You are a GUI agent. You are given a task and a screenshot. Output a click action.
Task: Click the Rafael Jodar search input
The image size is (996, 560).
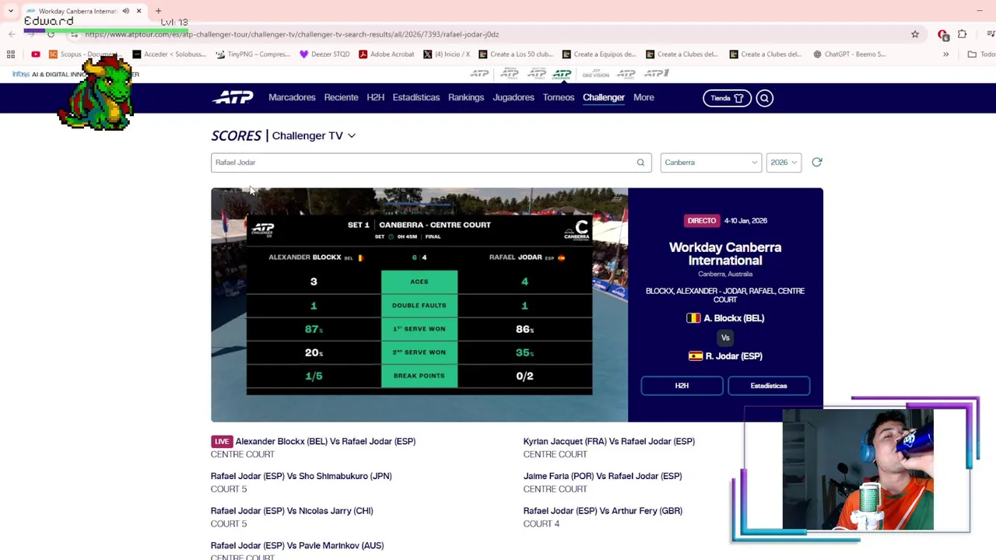point(430,163)
